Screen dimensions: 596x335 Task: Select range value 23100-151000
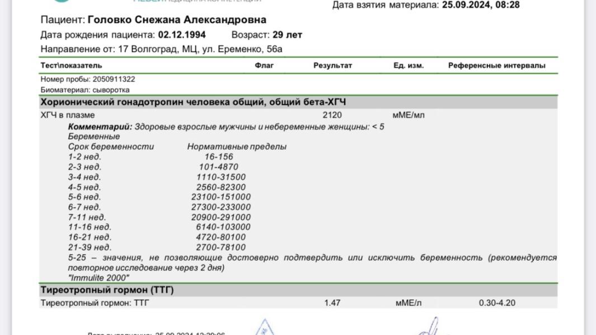(221, 197)
